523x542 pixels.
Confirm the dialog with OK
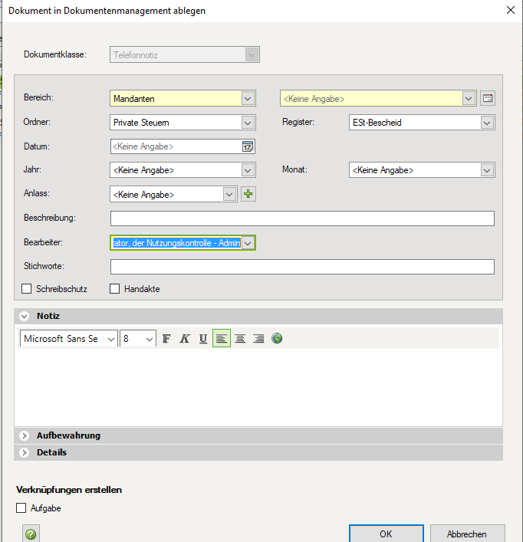tap(386, 534)
